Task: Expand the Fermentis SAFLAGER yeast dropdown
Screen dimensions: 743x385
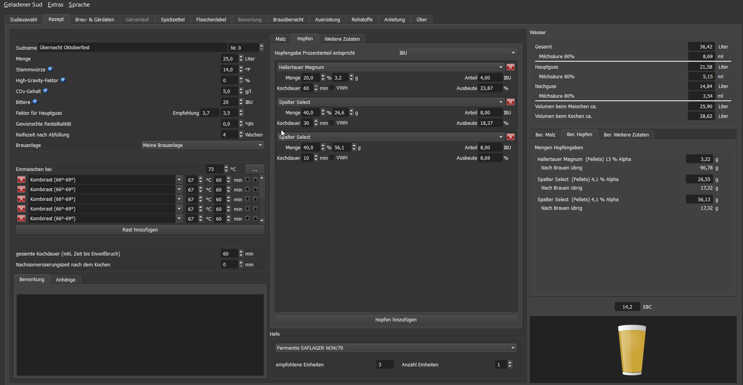Action: point(396,348)
